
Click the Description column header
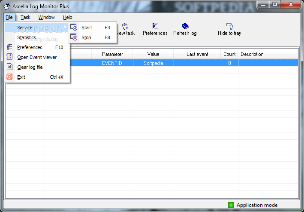[268, 54]
